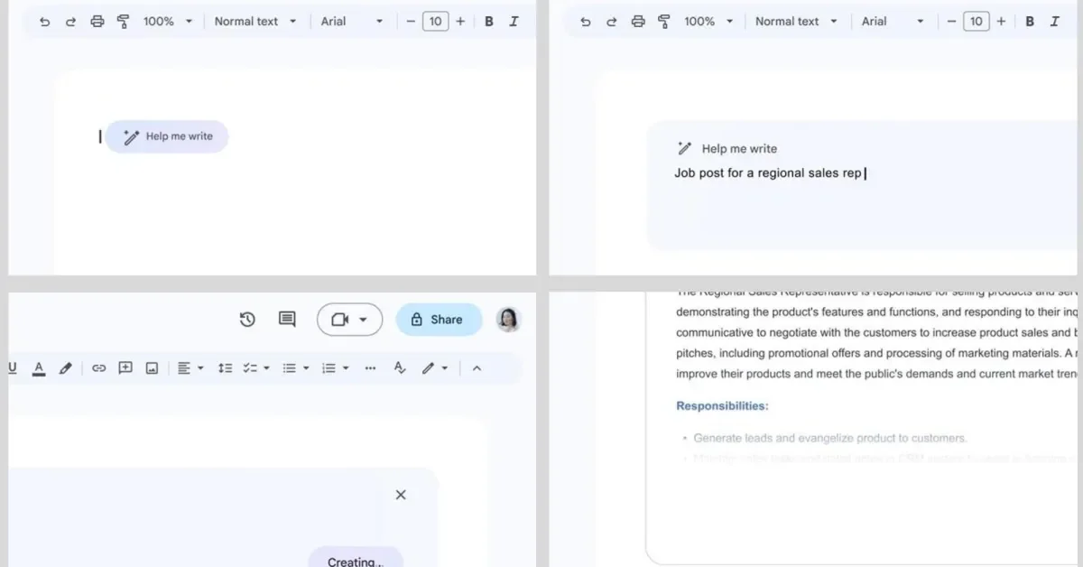Click the Add comment icon
The height and width of the screenshot is (567, 1083).
[286, 319]
